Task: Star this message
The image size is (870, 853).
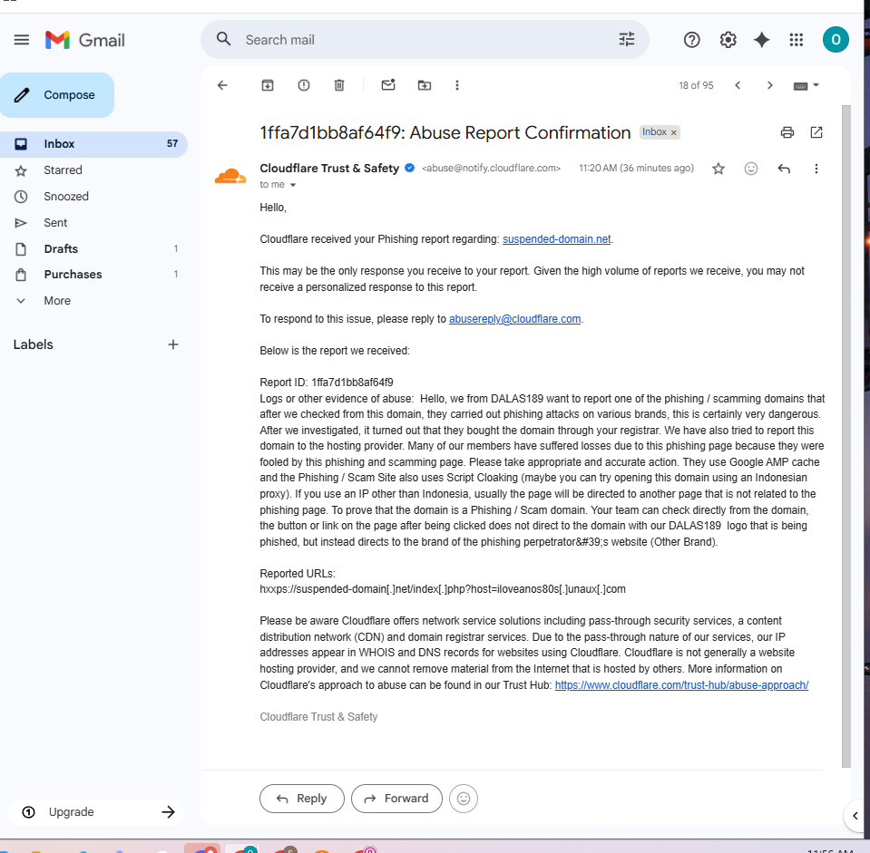Action: click(718, 169)
